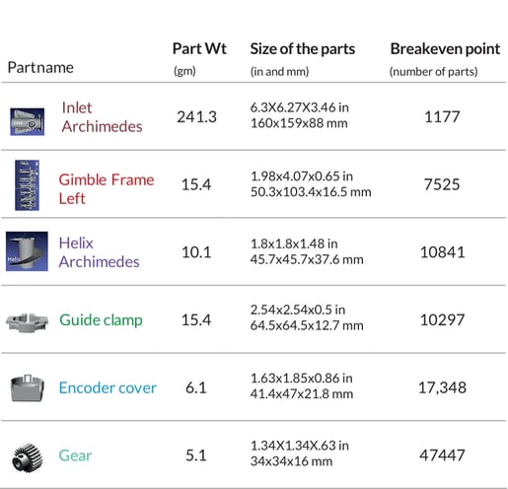508x489 pixels.
Task: Select the 47447 breakeven value
Action: tap(442, 455)
